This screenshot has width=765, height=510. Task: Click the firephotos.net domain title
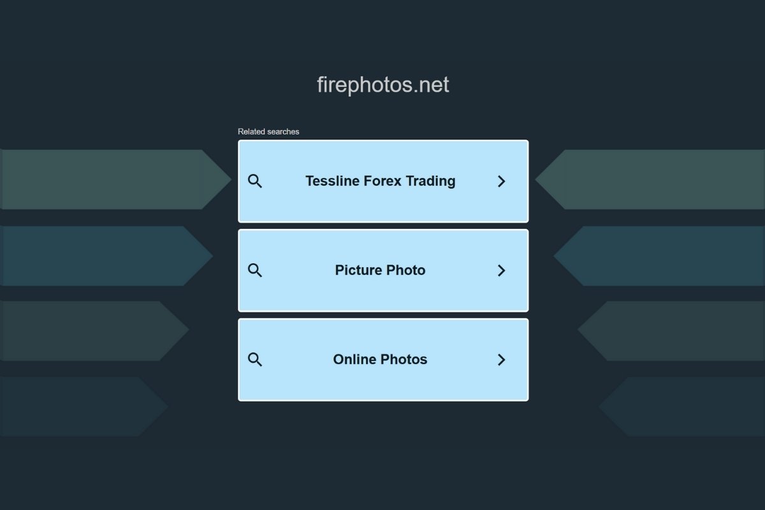pos(382,85)
